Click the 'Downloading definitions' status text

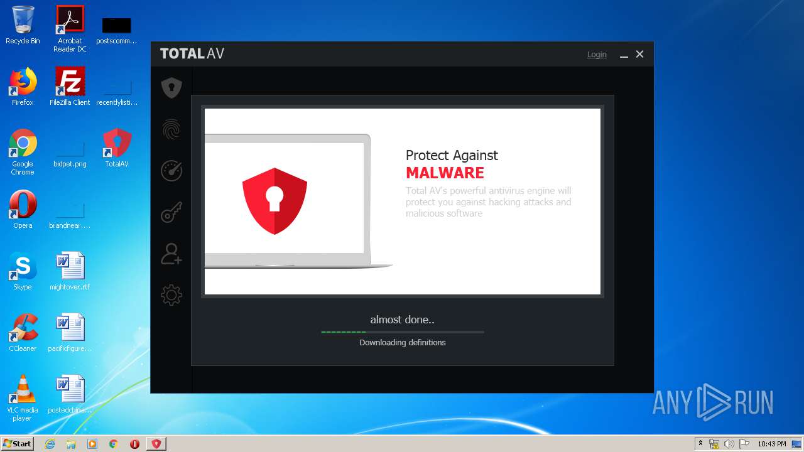click(x=403, y=342)
